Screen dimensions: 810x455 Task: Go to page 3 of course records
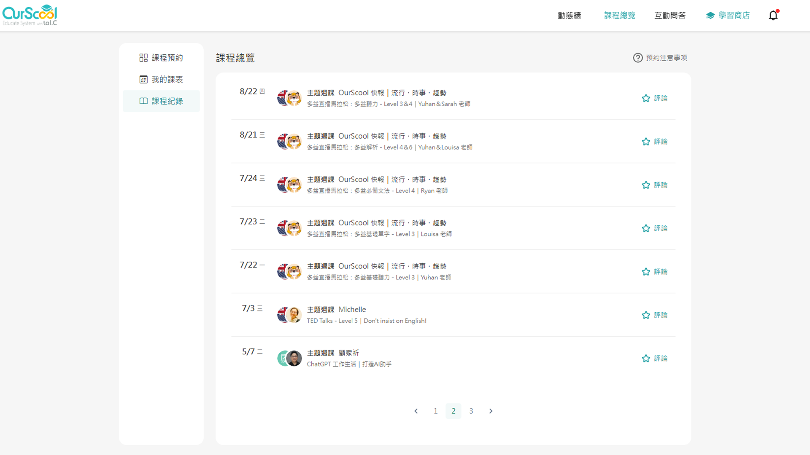(x=471, y=411)
